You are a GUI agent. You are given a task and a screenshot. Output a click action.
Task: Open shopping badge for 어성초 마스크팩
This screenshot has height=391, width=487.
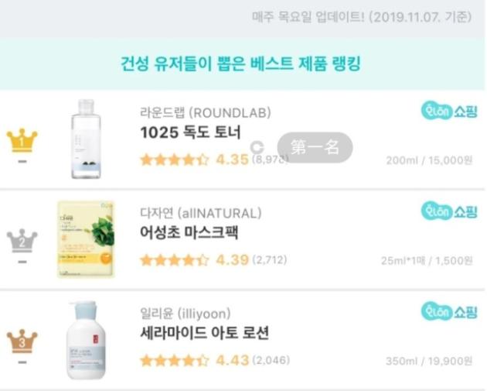pyautogui.click(x=449, y=211)
